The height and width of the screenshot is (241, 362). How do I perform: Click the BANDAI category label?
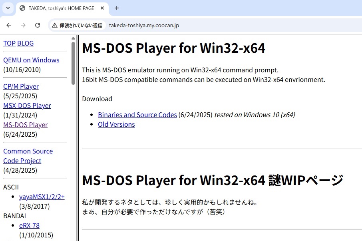coord(14,216)
